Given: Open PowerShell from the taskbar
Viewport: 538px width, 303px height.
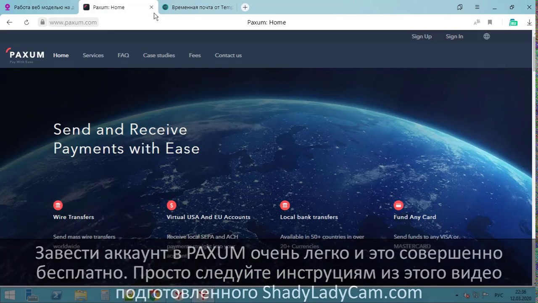Looking at the screenshot, I should click(56, 295).
